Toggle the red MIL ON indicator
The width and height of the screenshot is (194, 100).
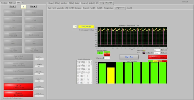pos(19,86)
